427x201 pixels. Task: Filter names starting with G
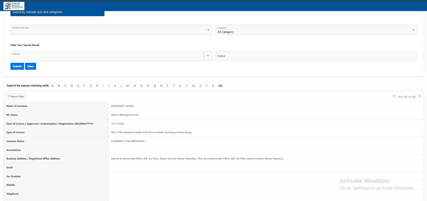(91, 86)
